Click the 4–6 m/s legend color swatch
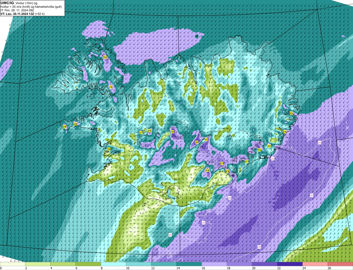 63,264
